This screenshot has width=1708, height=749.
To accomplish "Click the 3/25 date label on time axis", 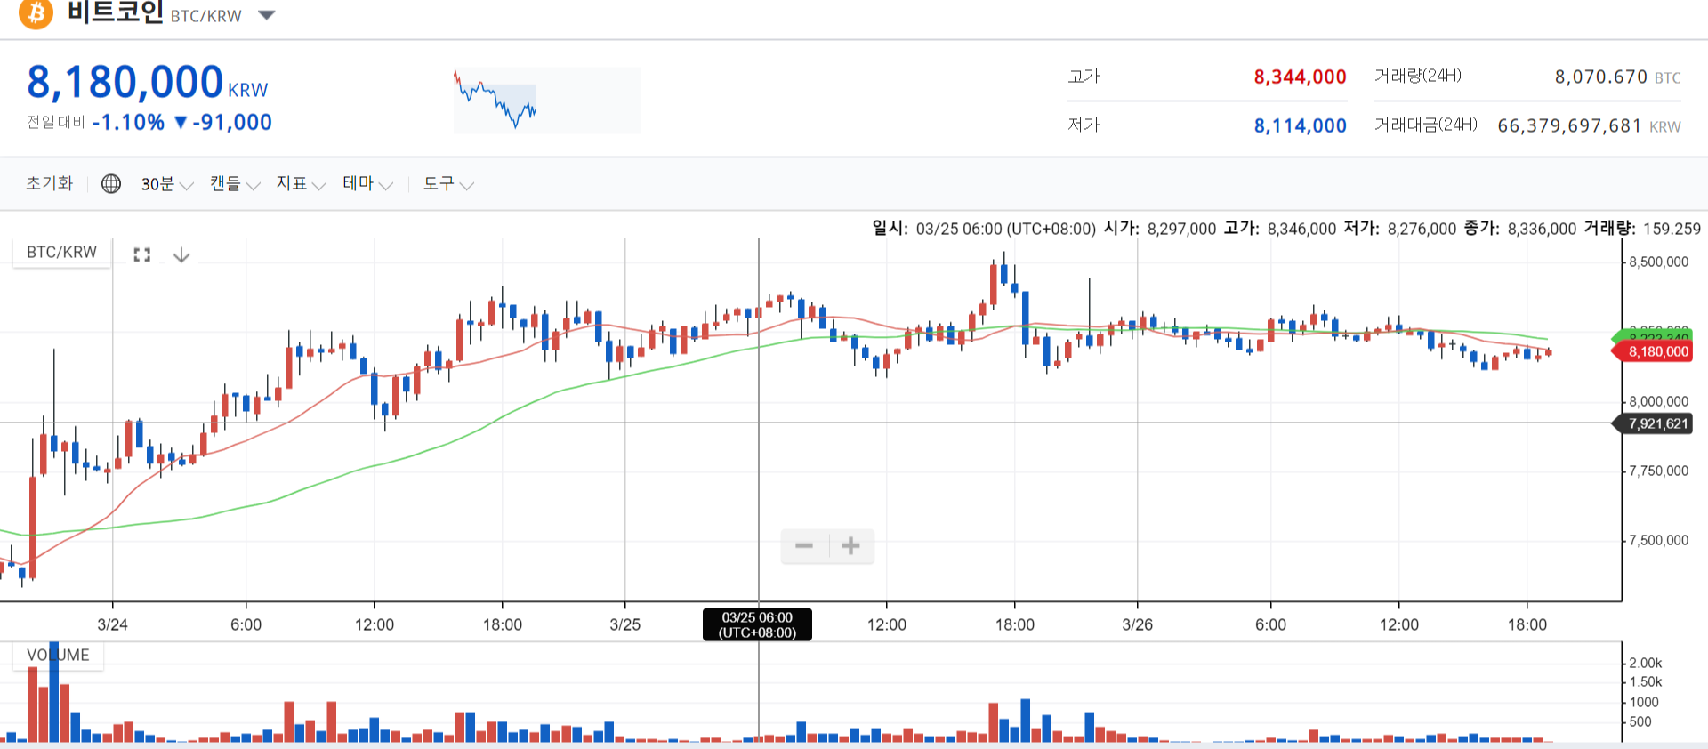I will click(624, 624).
